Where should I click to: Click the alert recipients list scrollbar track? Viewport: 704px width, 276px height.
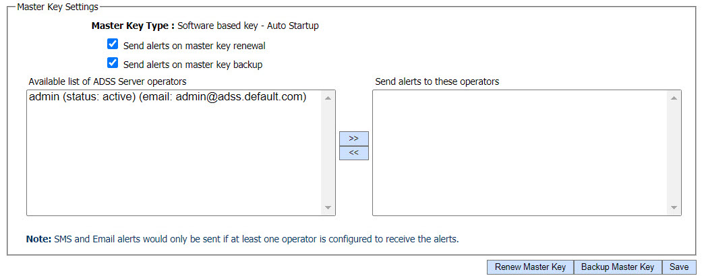674,153
